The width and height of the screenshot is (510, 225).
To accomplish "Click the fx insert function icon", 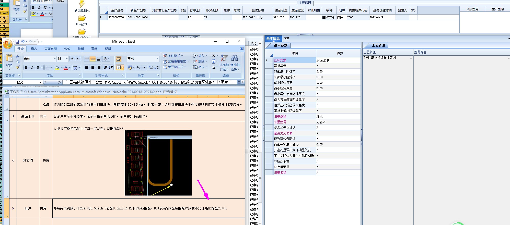I will (x=59, y=82).
